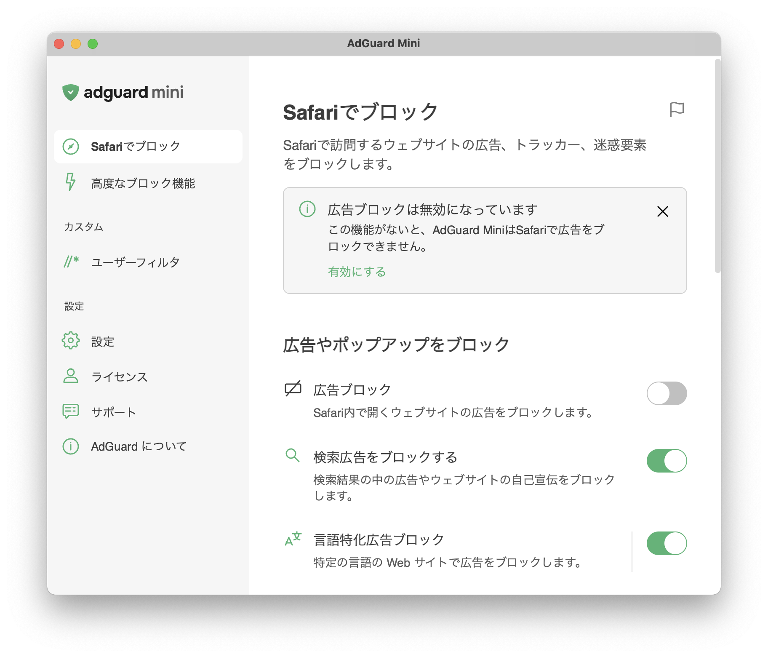Dismiss the ad blocking disabled notice
Screen dimensions: 768x657
tap(663, 211)
